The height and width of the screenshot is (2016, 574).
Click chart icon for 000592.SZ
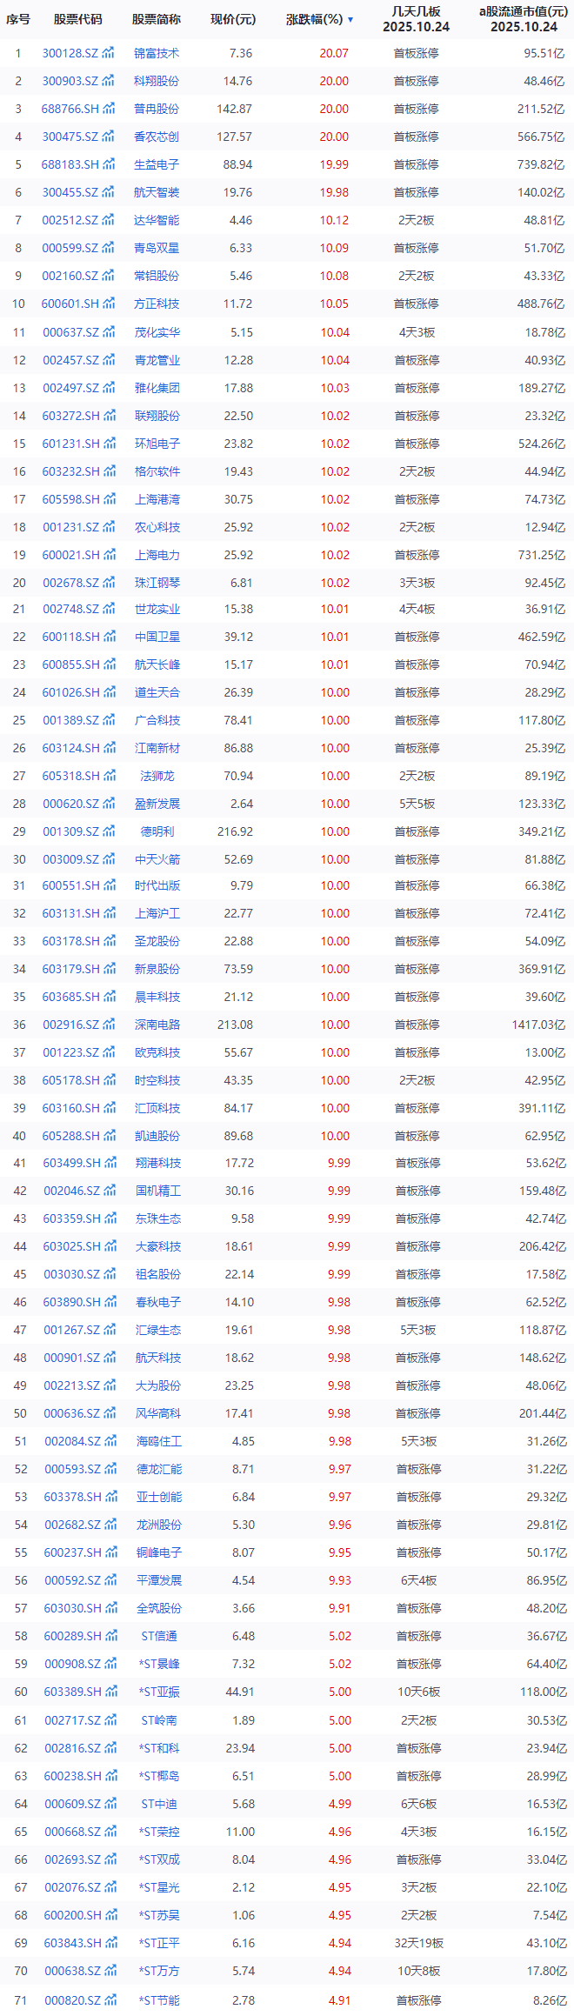(110, 1580)
